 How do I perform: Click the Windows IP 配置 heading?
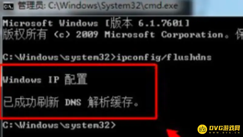click(45, 79)
